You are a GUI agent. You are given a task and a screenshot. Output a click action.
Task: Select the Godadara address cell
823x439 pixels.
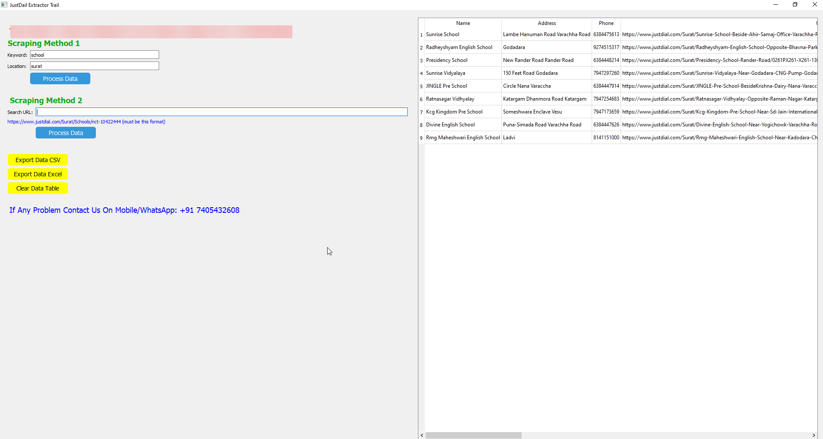(547, 47)
